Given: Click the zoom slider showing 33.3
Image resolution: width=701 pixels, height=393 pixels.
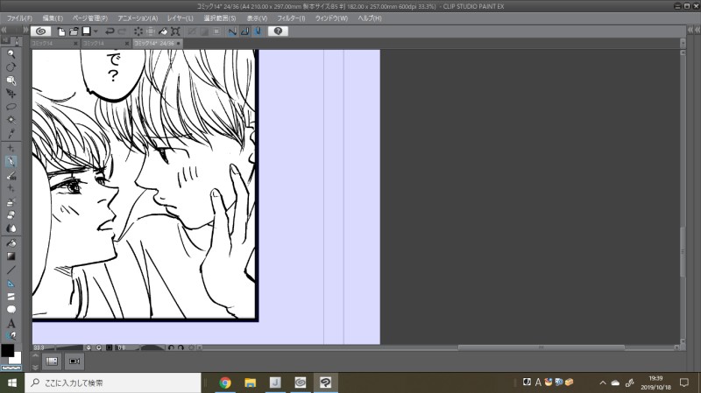Looking at the screenshot, I should 58,347.
